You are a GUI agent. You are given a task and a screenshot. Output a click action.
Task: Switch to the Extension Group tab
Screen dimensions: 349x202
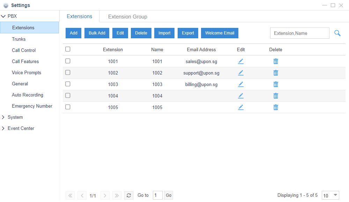(127, 16)
